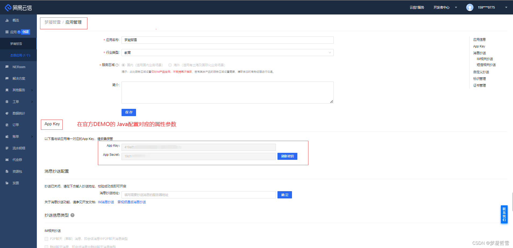Click the help icon beside 服务区域
The image size is (513, 248).
[117, 65]
